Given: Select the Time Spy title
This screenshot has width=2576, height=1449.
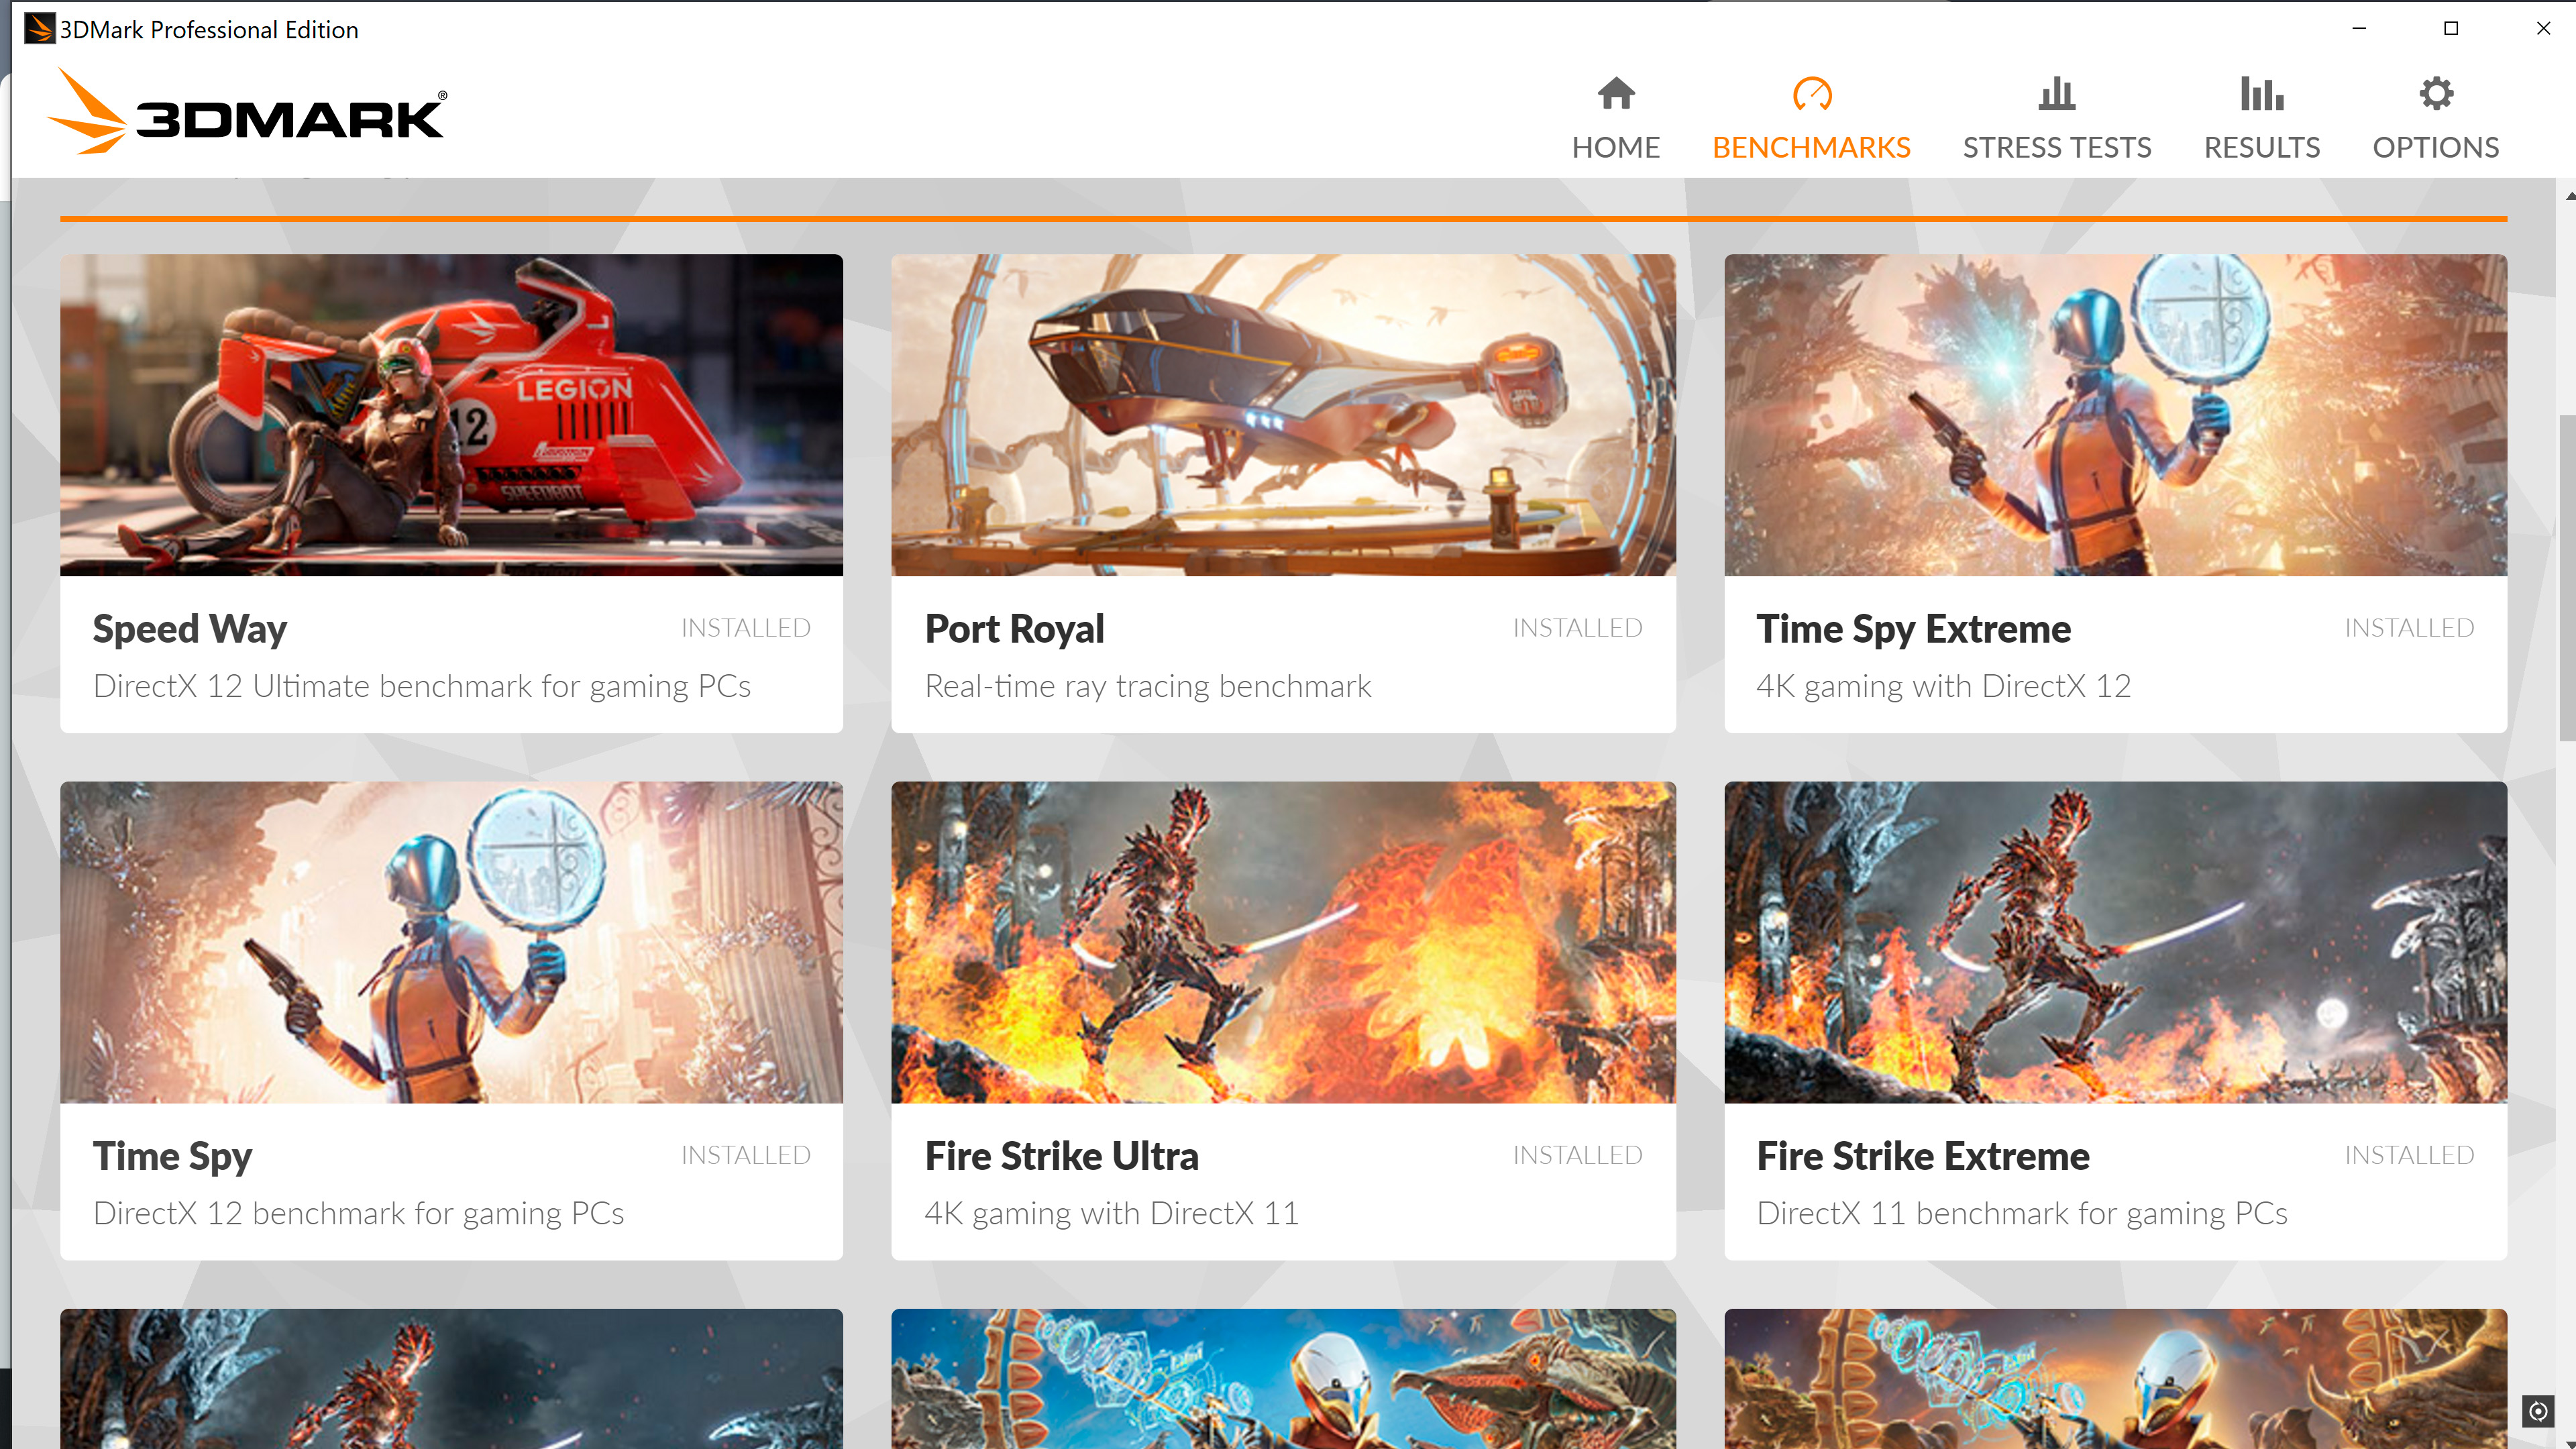Looking at the screenshot, I should tap(172, 1156).
